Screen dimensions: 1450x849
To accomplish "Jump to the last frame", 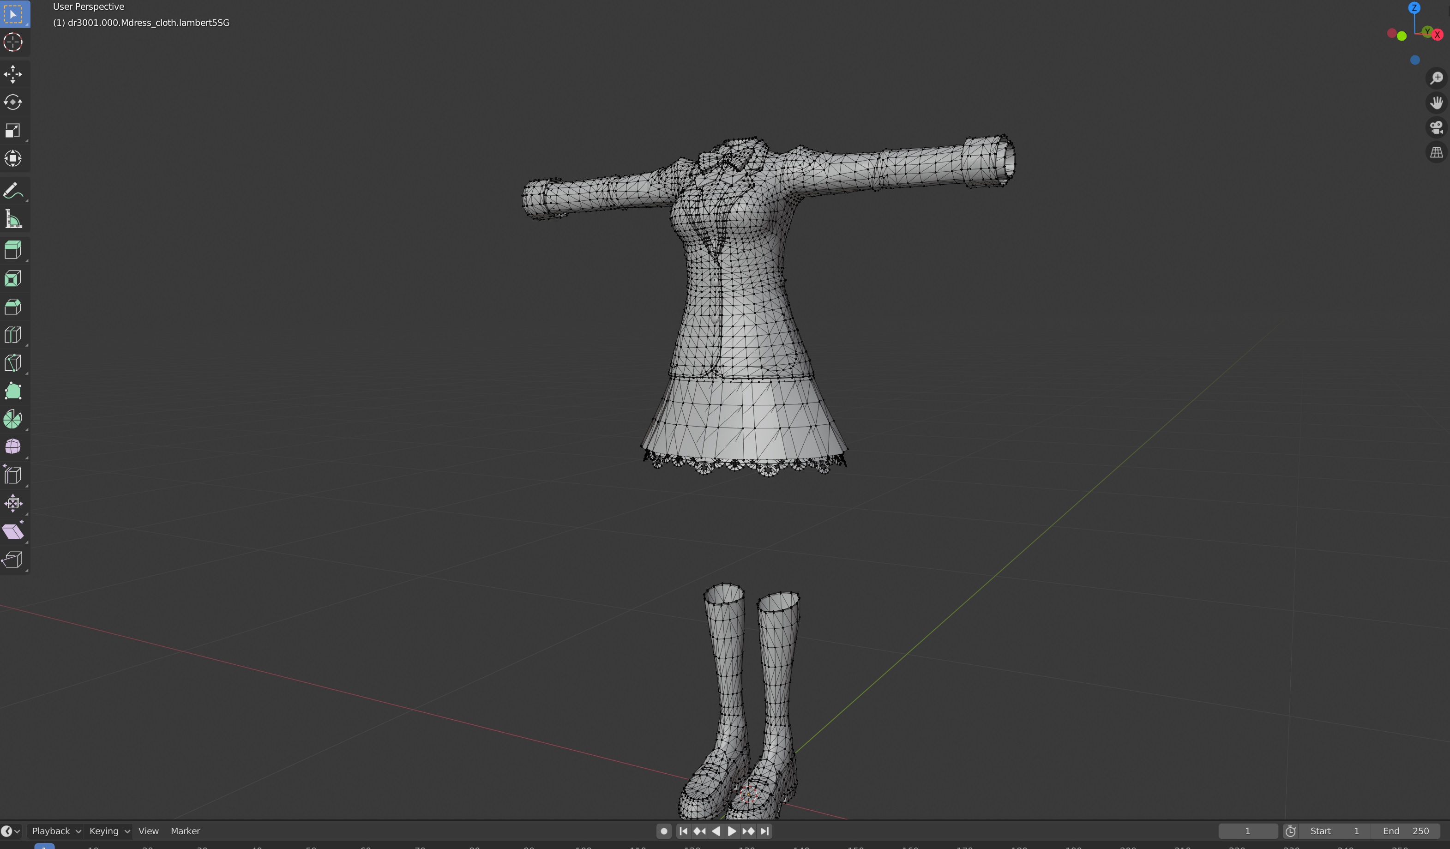I will pyautogui.click(x=765, y=831).
